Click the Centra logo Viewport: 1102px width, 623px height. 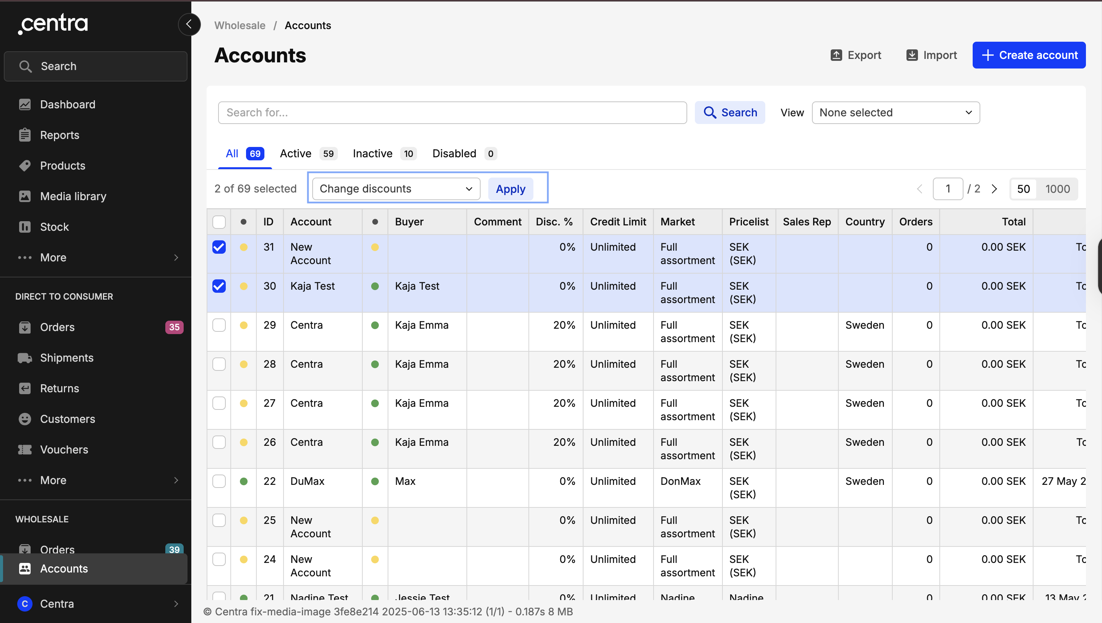pyautogui.click(x=53, y=23)
